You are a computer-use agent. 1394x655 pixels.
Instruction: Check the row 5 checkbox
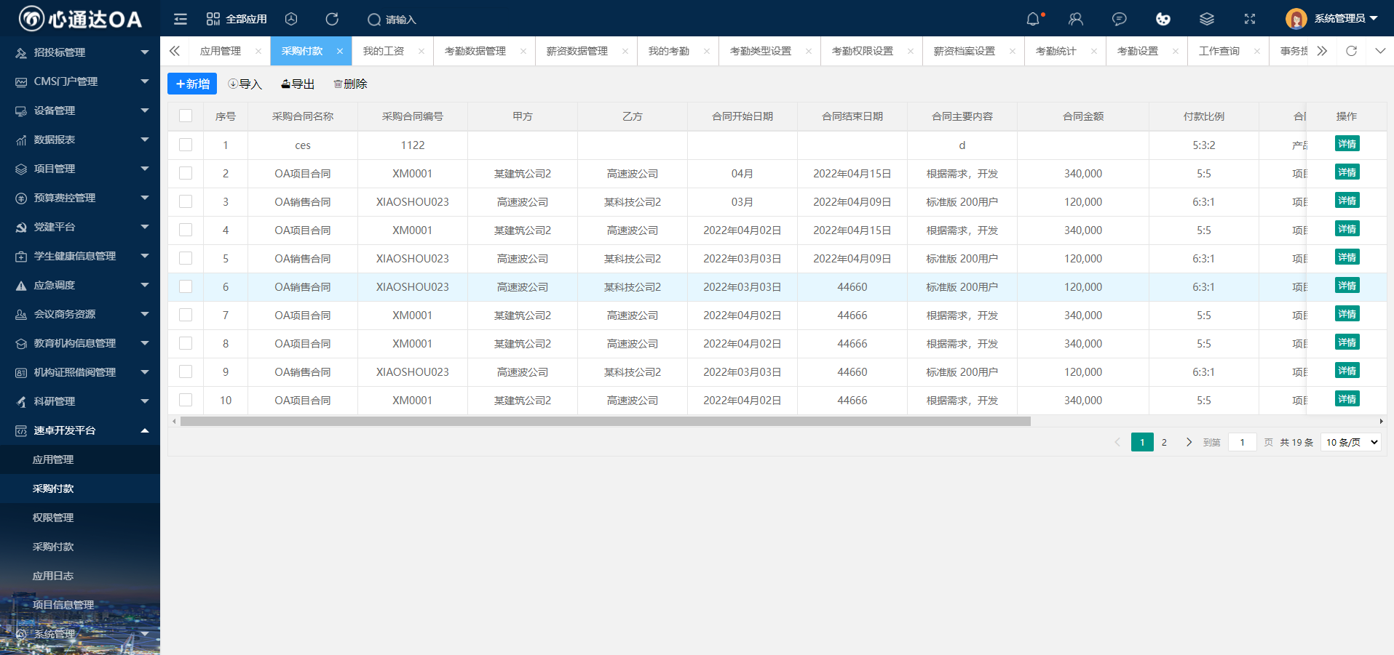tap(186, 258)
